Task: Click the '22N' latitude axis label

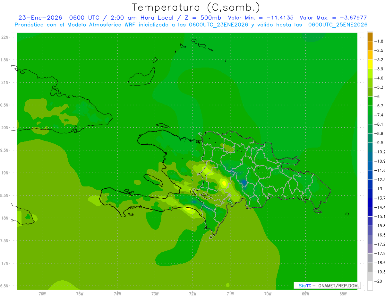Action: click(x=5, y=37)
